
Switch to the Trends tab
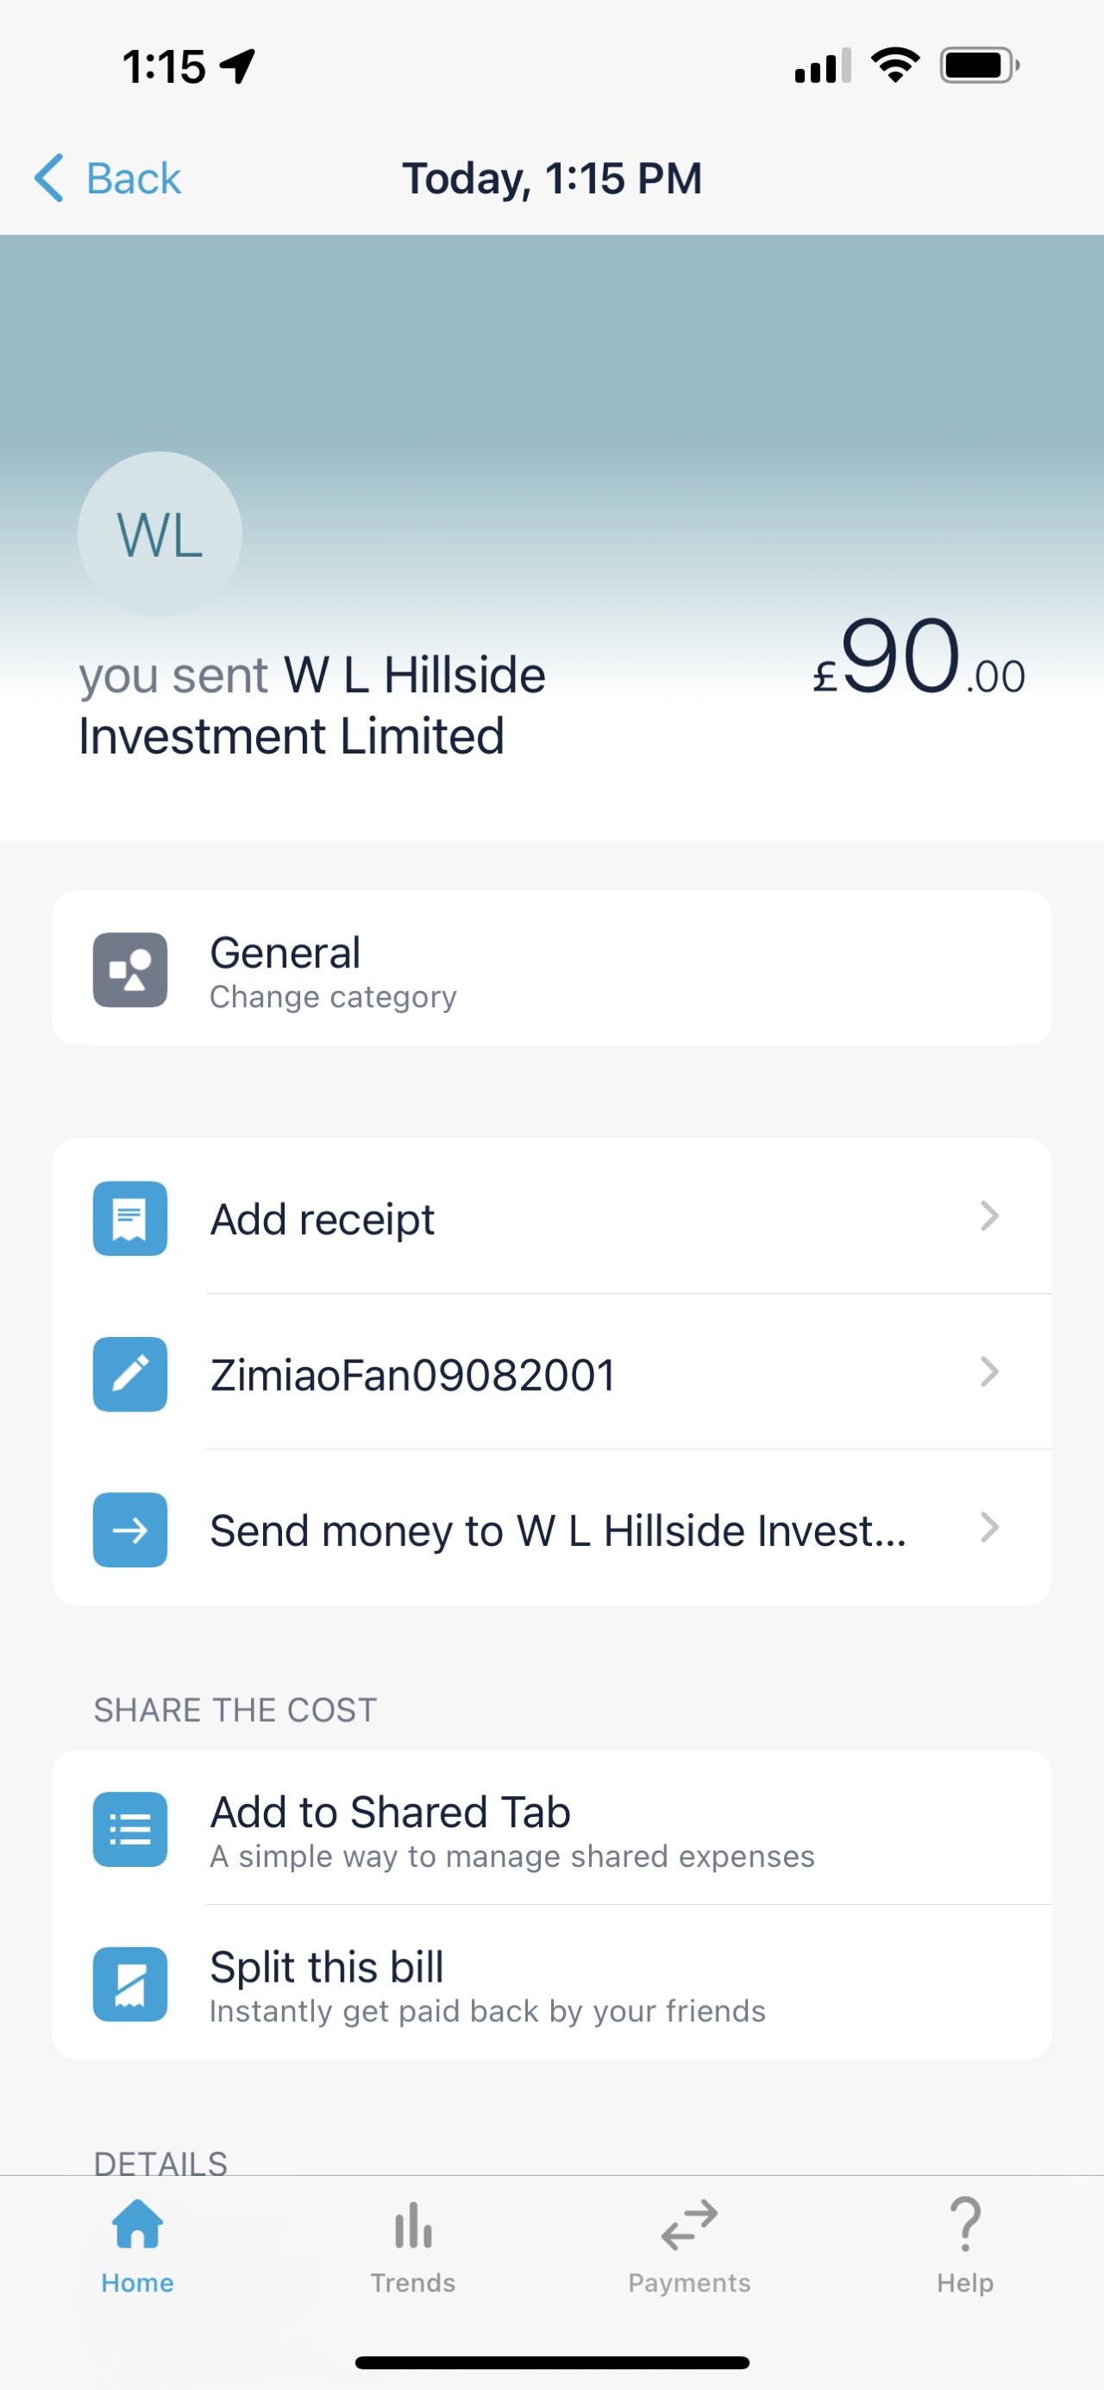pyautogui.click(x=412, y=2242)
